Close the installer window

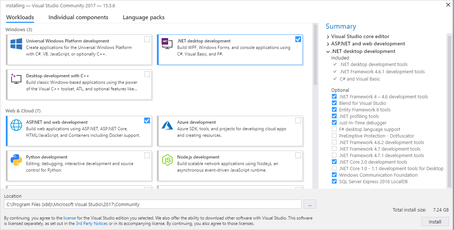tap(448, 5)
